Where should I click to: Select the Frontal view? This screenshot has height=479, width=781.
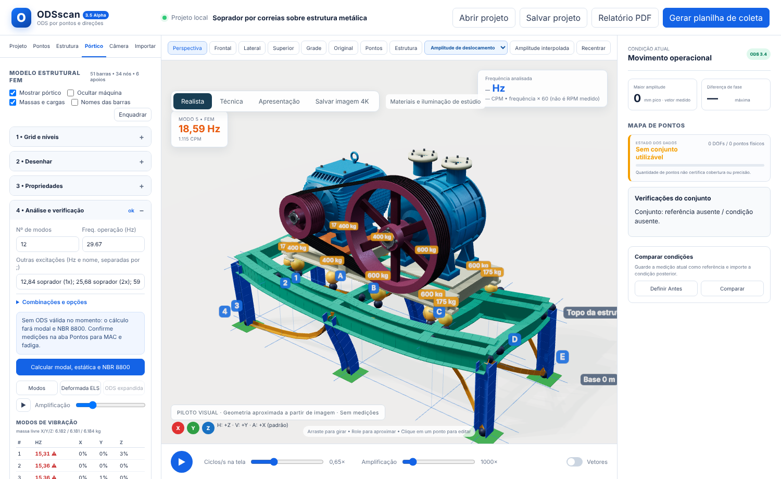pos(223,48)
